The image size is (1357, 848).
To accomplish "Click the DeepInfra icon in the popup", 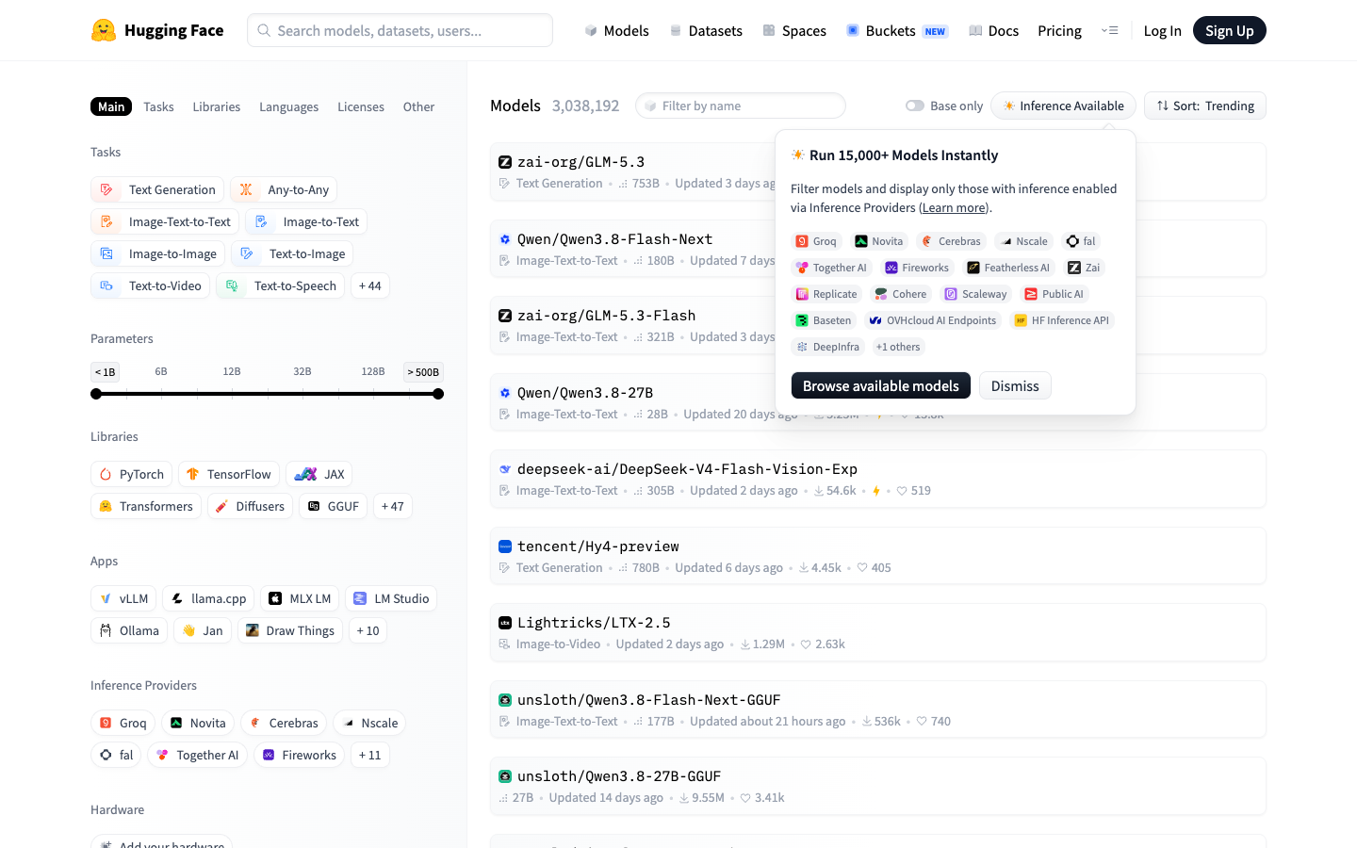I will [802, 347].
